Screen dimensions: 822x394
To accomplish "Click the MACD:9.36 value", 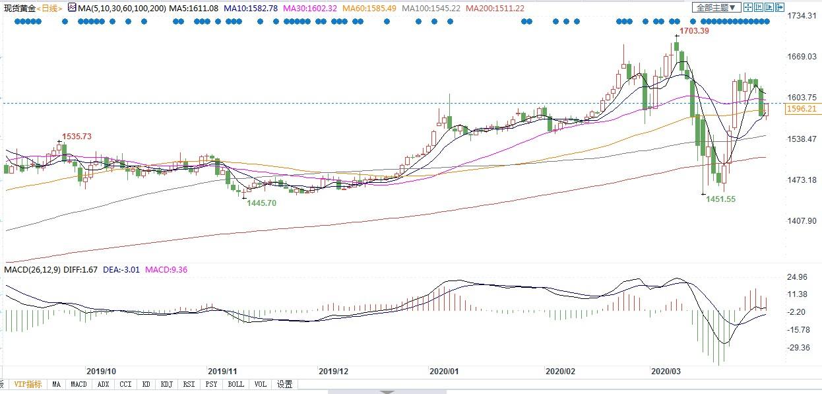I will click(166, 269).
